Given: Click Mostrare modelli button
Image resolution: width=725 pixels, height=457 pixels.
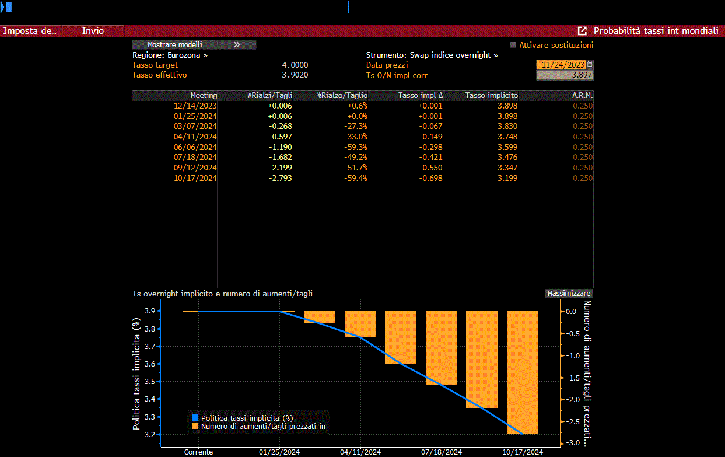Looking at the screenshot, I should tap(175, 44).
